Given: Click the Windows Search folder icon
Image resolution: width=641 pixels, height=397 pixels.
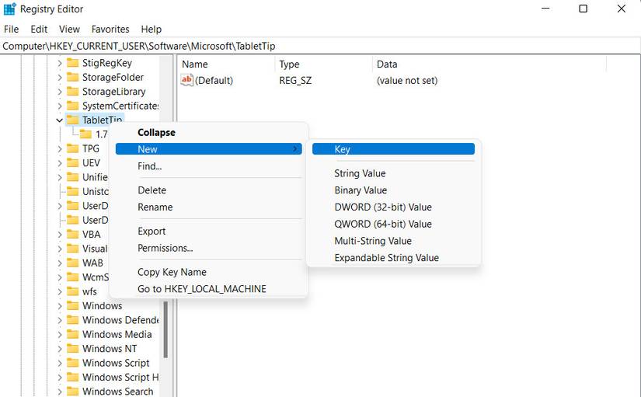Looking at the screenshot, I should (x=72, y=392).
